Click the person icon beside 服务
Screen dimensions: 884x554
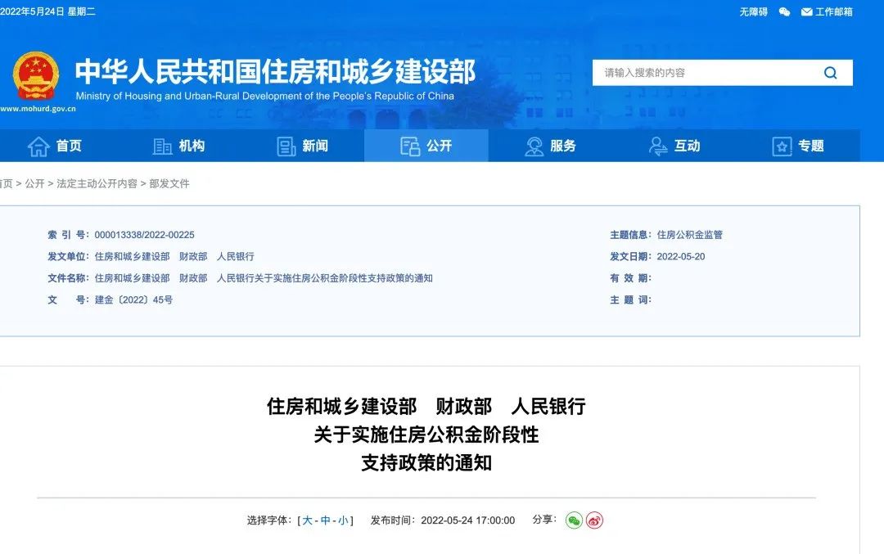pyautogui.click(x=534, y=146)
